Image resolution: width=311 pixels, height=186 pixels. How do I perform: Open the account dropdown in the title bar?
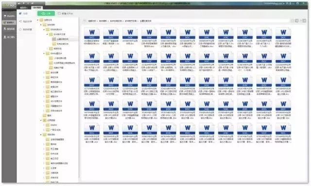(x=274, y=3)
